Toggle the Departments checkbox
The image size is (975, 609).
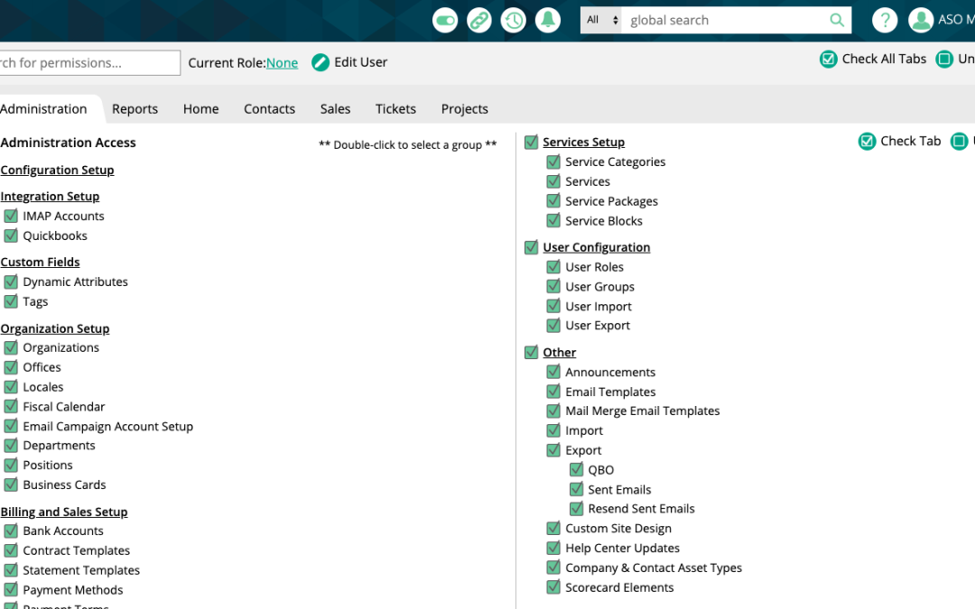coord(11,446)
